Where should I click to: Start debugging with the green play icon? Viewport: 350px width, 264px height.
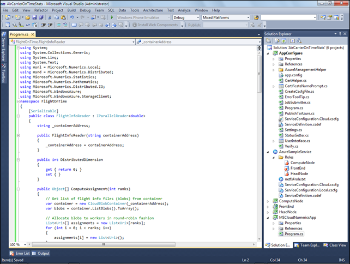(x=112, y=17)
